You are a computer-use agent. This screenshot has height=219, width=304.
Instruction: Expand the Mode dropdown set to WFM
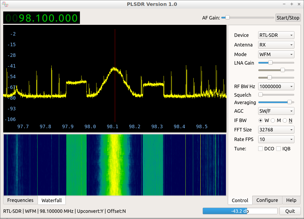276,54
